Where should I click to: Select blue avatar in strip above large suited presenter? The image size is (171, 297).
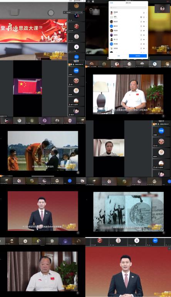[155, 241]
